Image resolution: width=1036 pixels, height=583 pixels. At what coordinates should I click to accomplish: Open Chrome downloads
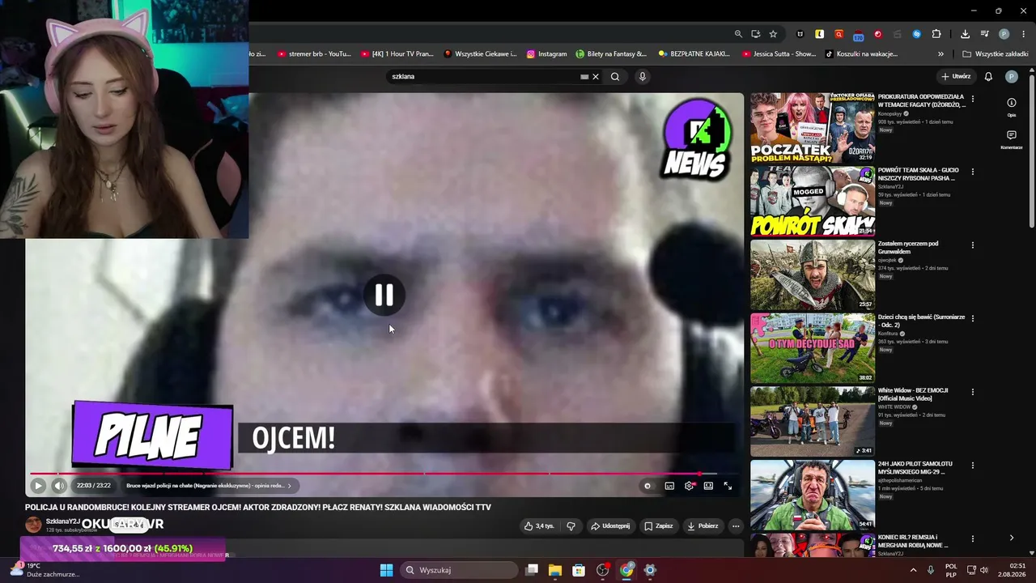coord(965,34)
